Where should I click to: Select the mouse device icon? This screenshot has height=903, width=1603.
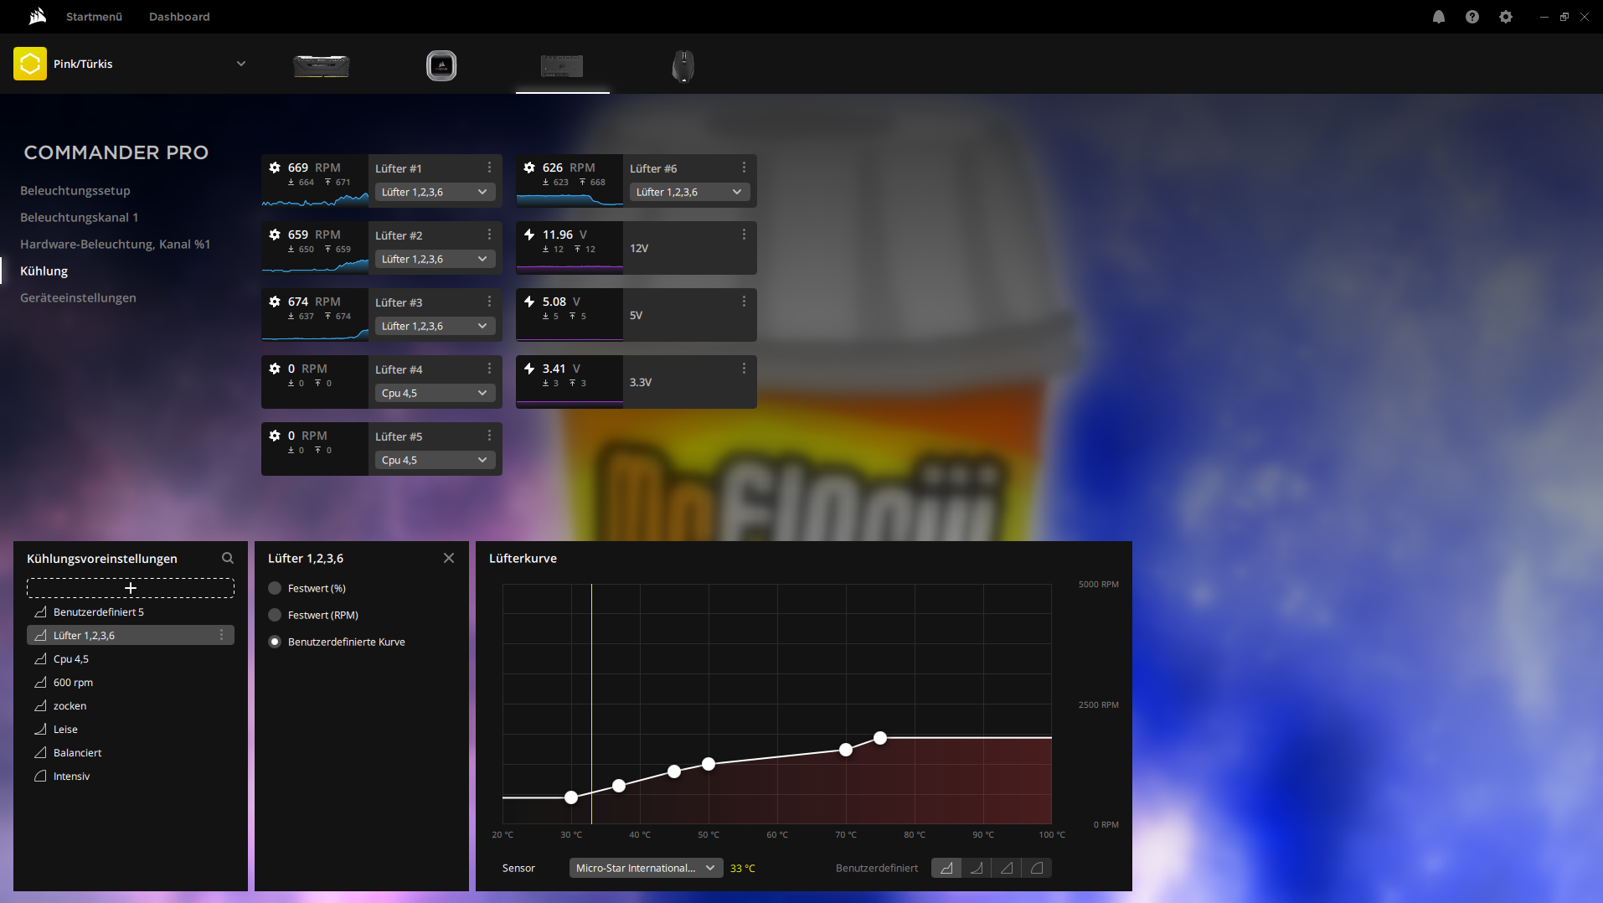tap(683, 65)
